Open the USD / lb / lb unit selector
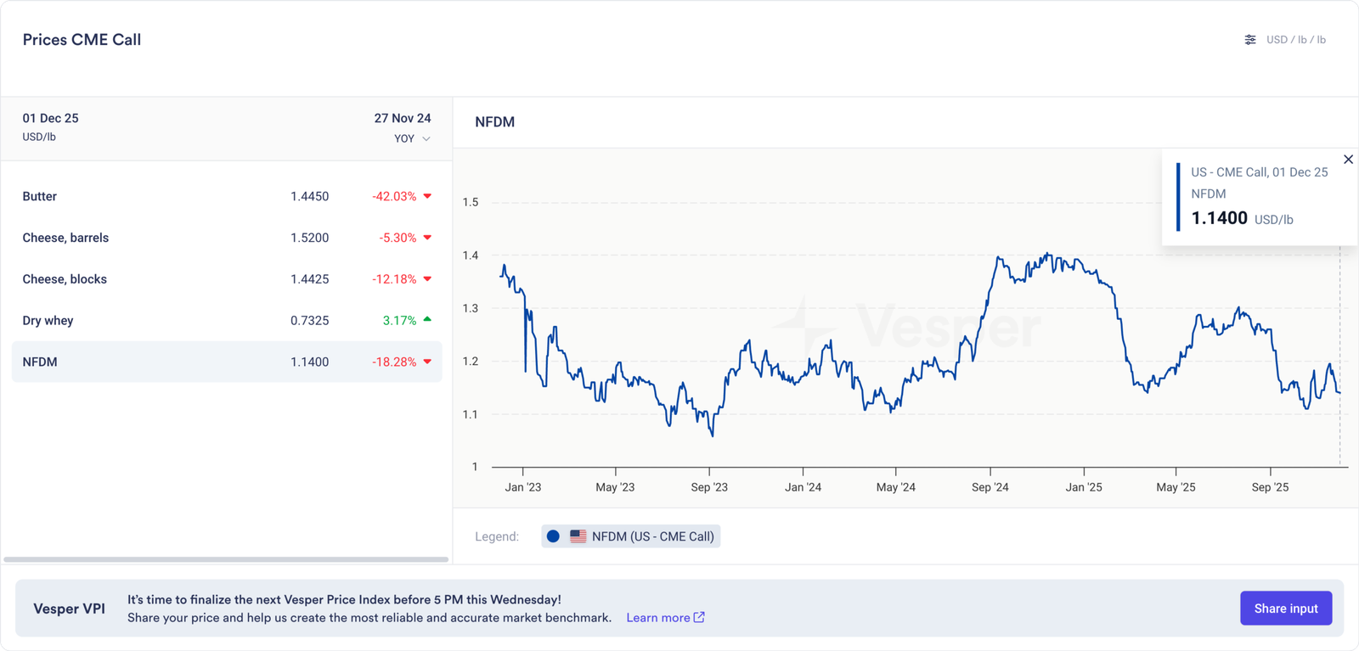The width and height of the screenshot is (1359, 651). click(1295, 40)
